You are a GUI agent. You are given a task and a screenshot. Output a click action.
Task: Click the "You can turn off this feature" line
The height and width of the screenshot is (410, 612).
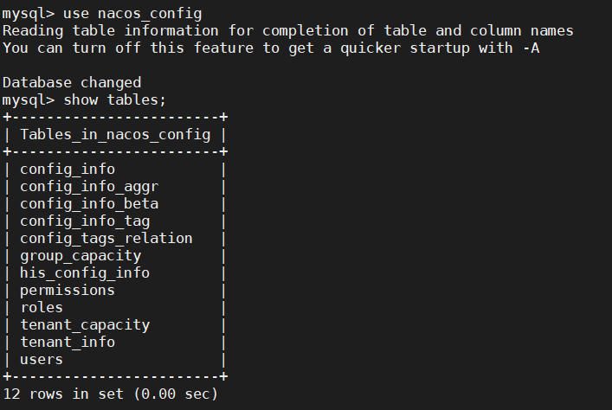pos(270,48)
